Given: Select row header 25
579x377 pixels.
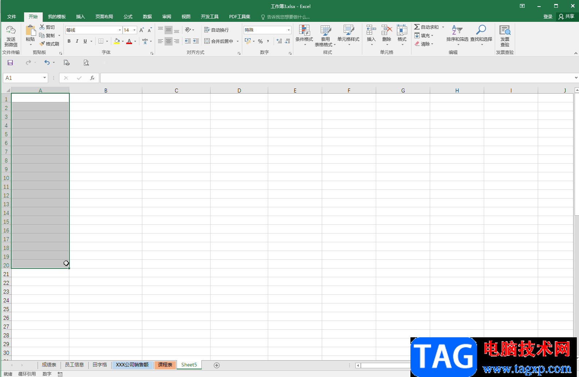Looking at the screenshot, I should click(6, 309).
